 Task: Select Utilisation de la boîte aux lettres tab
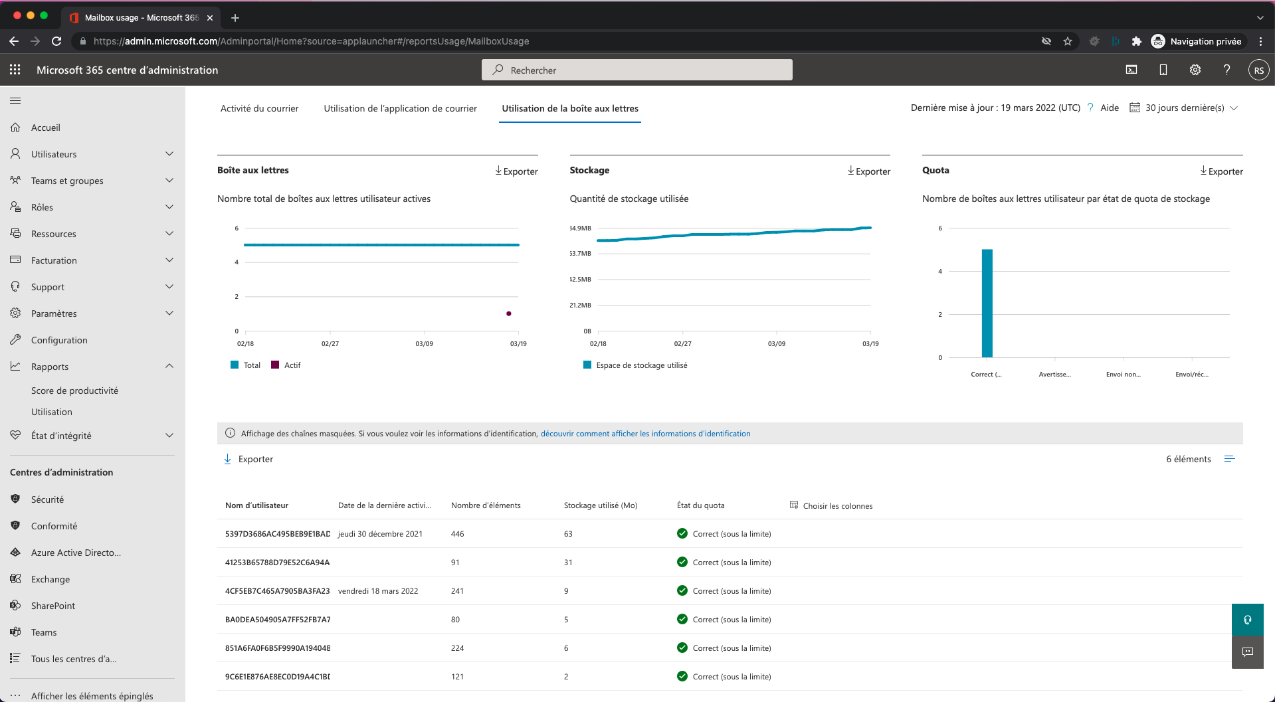pos(570,108)
